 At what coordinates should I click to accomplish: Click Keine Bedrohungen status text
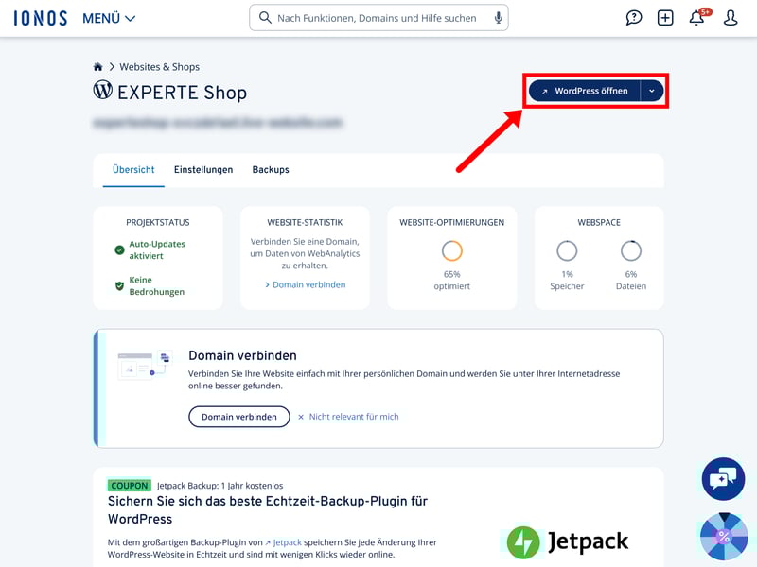tap(156, 286)
